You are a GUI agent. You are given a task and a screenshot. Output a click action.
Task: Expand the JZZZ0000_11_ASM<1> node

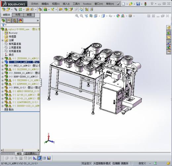point(2,59)
